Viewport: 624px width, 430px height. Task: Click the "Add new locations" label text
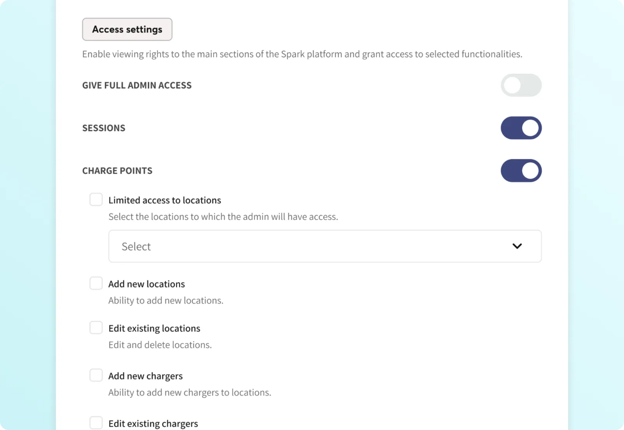click(x=147, y=284)
